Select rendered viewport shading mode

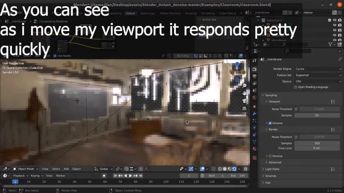pos(234,169)
